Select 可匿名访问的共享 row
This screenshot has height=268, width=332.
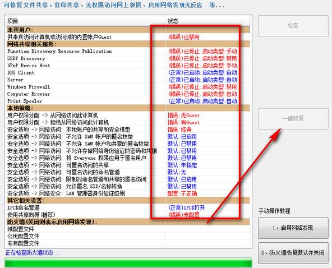[128, 165]
